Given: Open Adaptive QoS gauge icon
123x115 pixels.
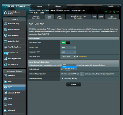Looking at the screenshot, I should 6,41.
